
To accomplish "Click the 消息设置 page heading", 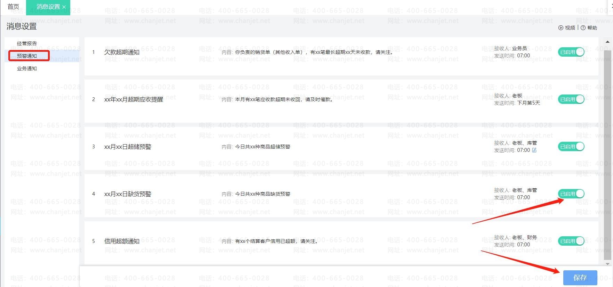I will pos(22,26).
